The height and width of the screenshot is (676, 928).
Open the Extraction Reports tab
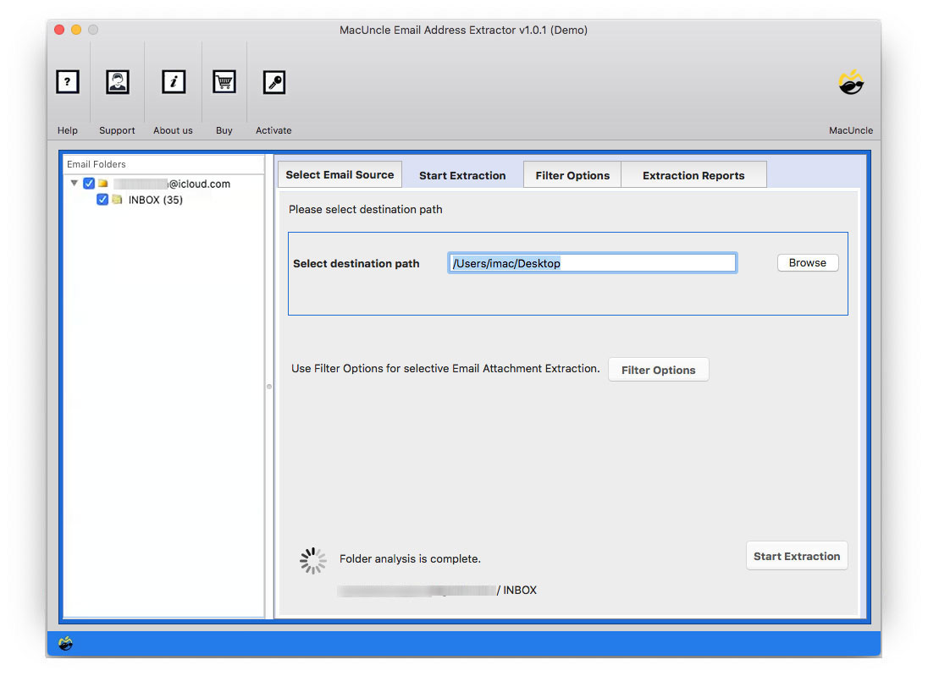tap(693, 174)
